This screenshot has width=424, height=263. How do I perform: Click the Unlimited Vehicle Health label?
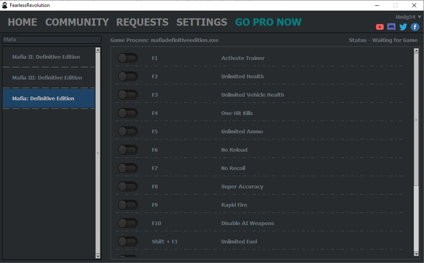[252, 95]
